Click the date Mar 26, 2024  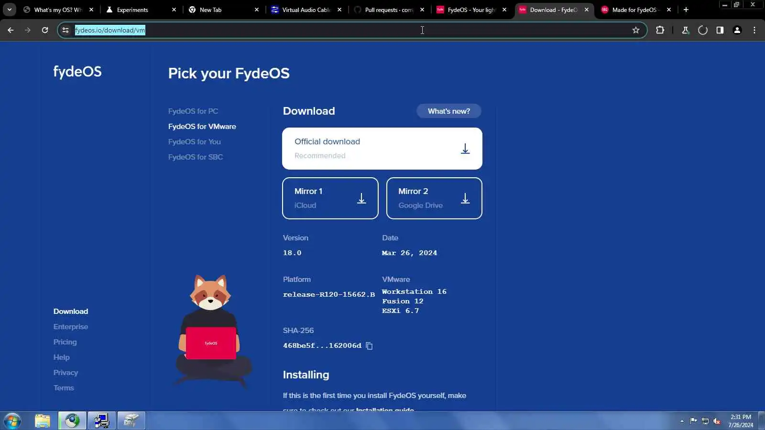pos(409,253)
